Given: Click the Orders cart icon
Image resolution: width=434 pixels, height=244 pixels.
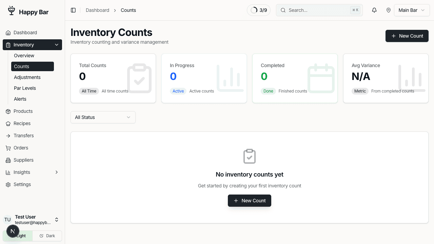Looking at the screenshot, I should tap(7, 148).
